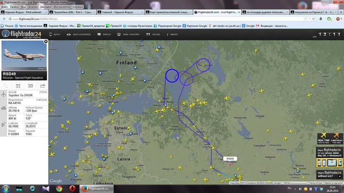Screen dimensions: 344x193
Task: Open the aircraft photo of RSD49
Action: [x=24, y=56]
